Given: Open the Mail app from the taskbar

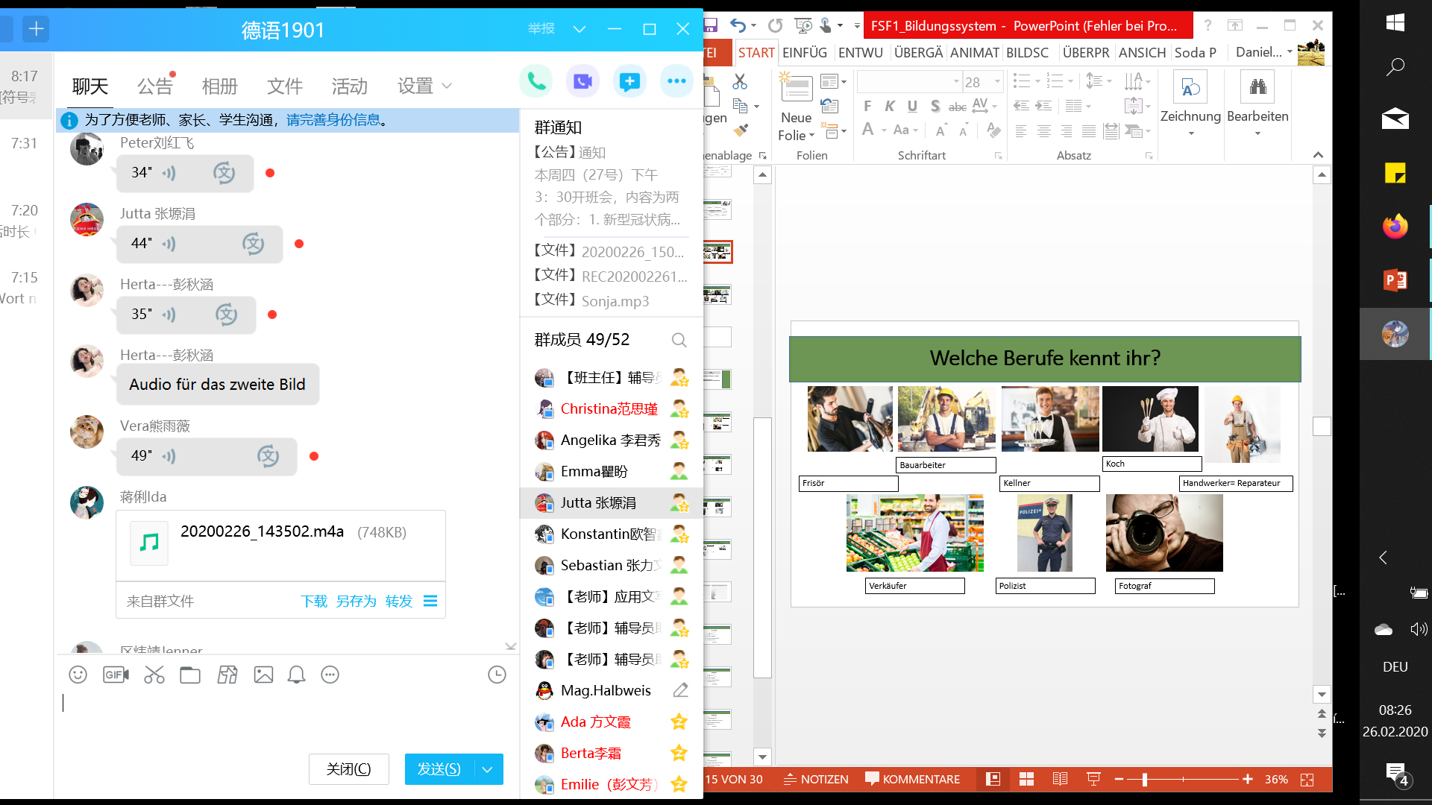Looking at the screenshot, I should click(1395, 119).
